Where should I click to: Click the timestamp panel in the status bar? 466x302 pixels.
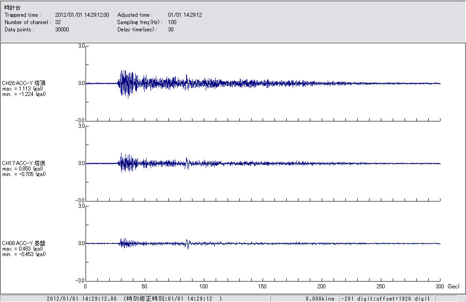click(134, 298)
